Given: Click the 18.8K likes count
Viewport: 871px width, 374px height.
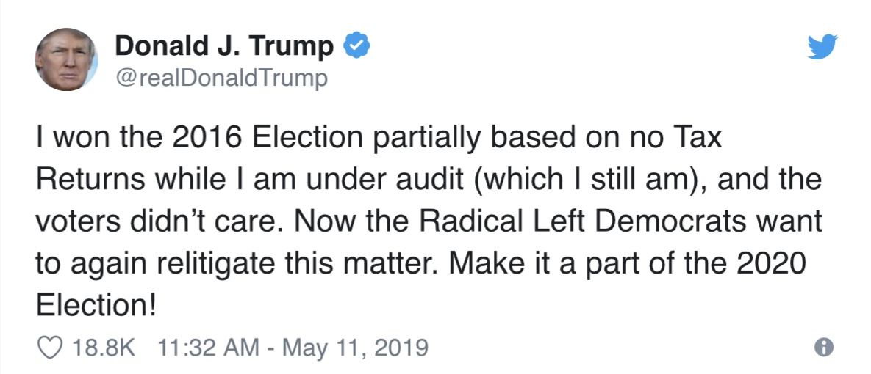Looking at the screenshot, I should coord(104,348).
